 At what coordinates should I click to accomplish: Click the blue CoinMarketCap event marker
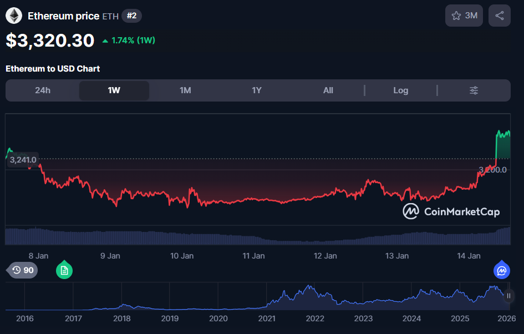[x=502, y=270]
